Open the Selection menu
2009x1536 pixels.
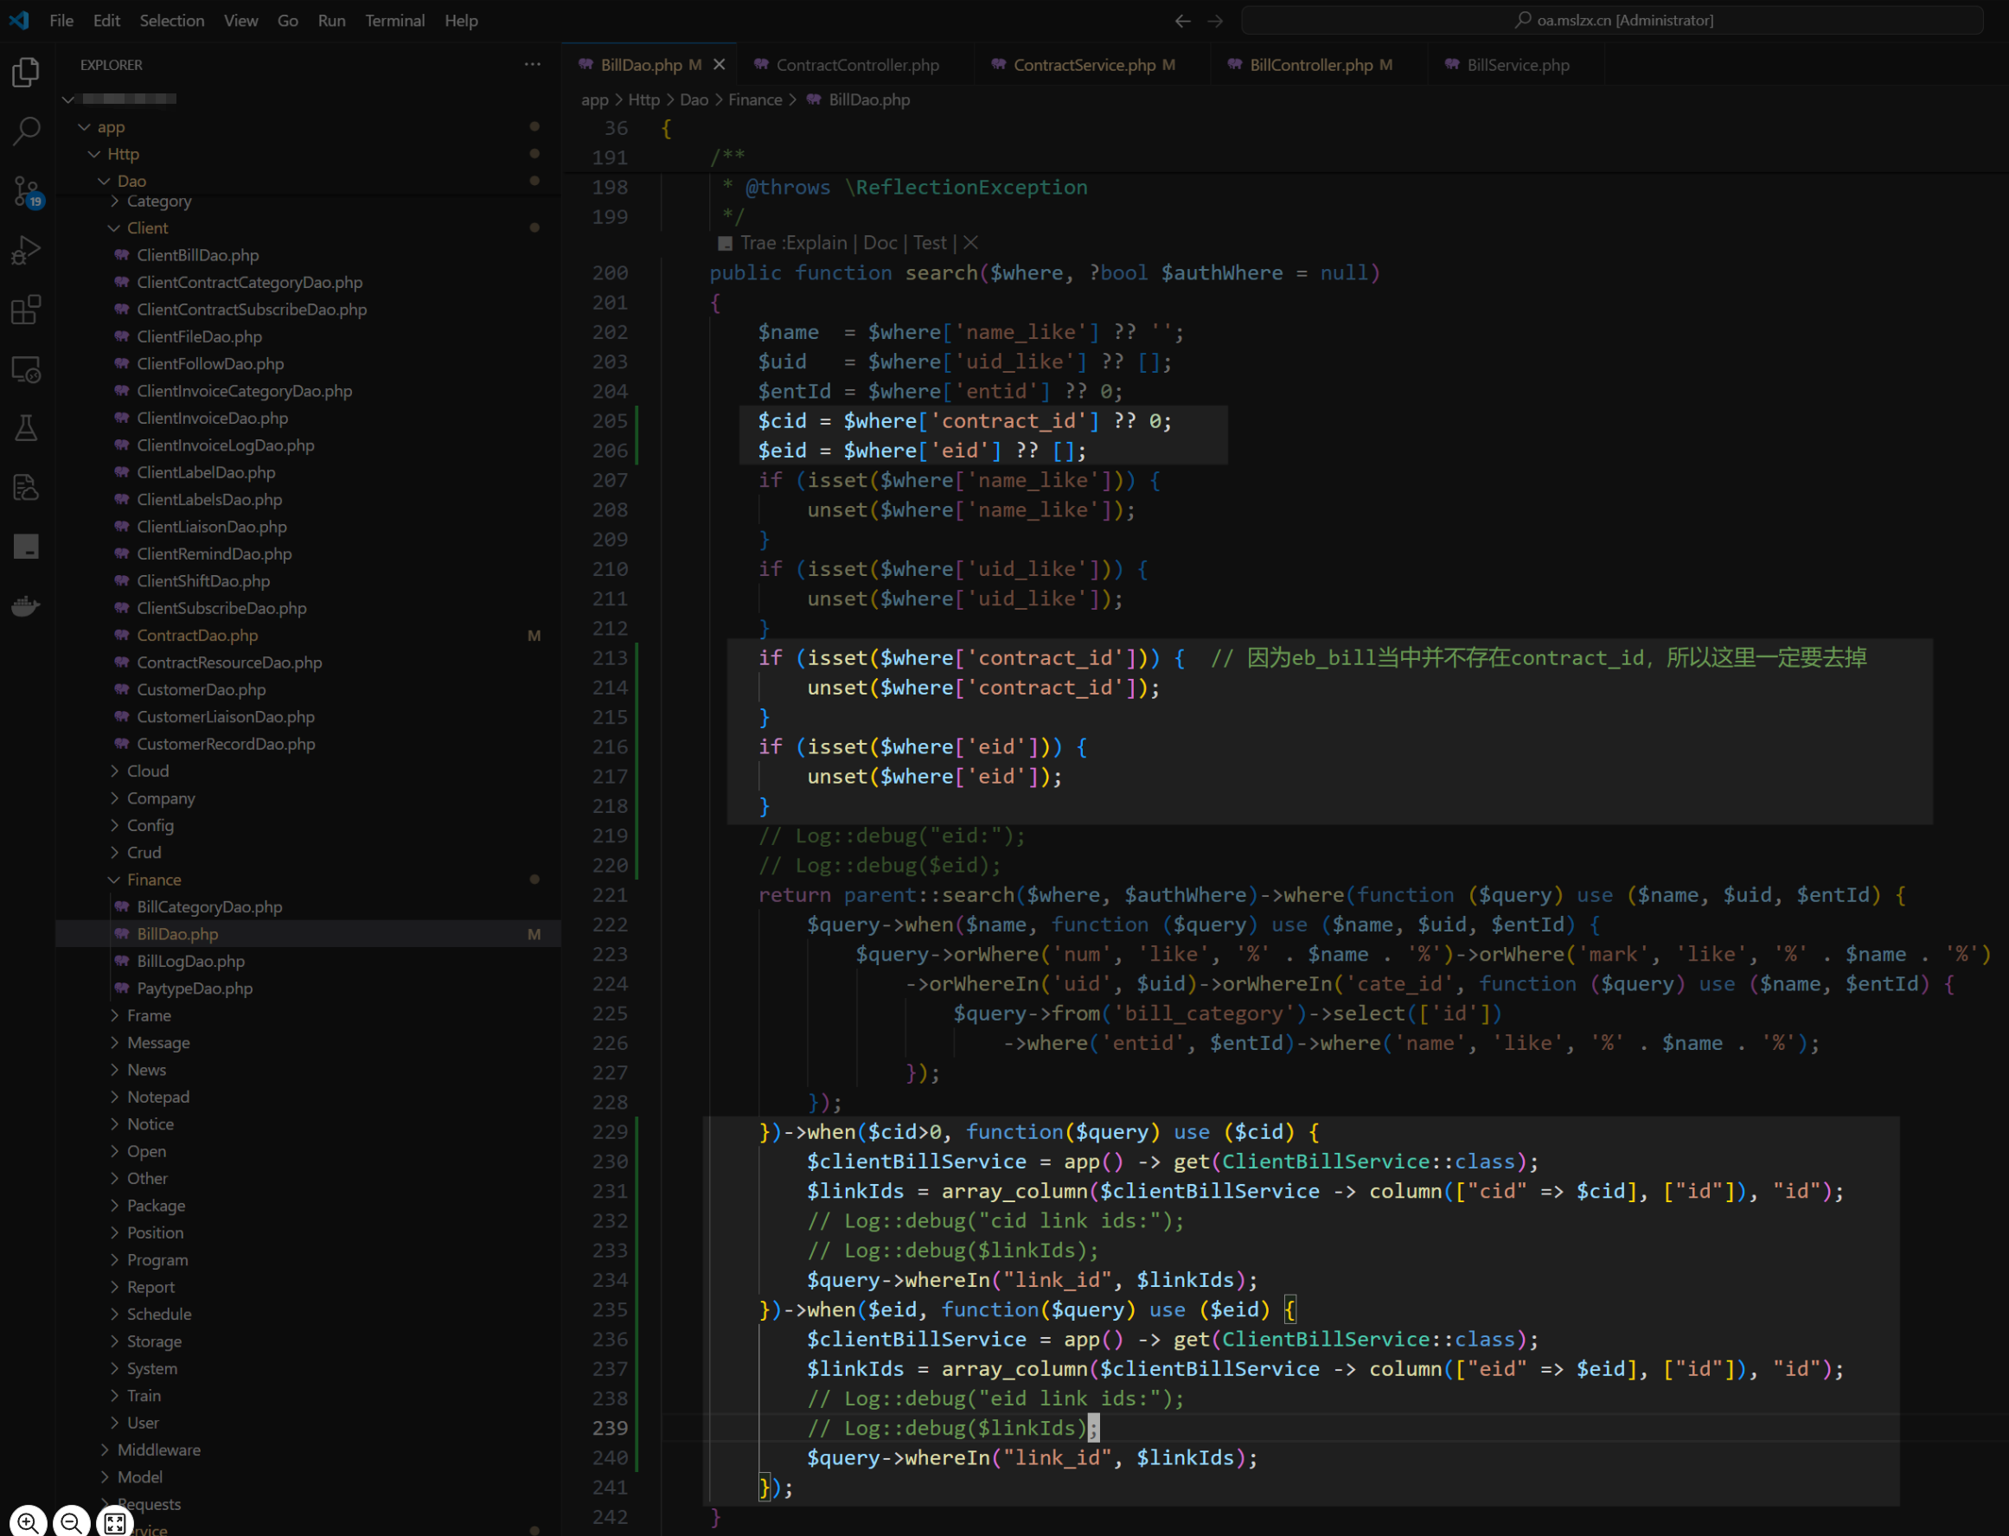click(x=172, y=20)
